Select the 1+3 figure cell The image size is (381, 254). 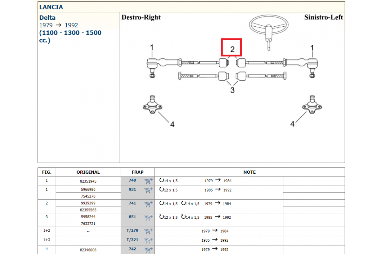[47, 240]
